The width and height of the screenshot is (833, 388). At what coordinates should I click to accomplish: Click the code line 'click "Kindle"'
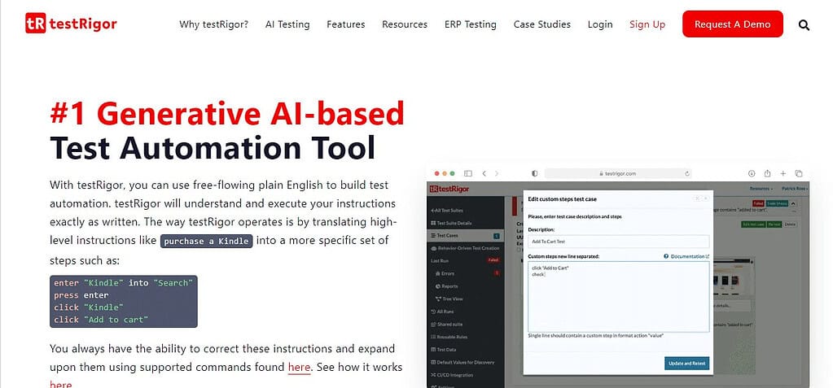tap(88, 307)
